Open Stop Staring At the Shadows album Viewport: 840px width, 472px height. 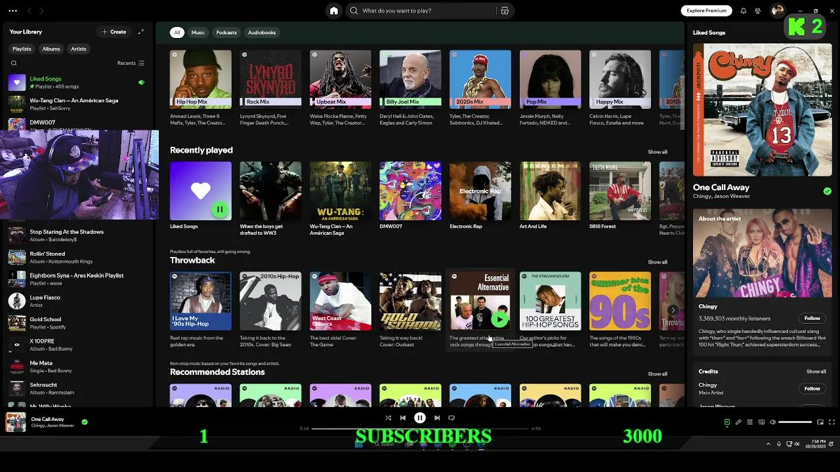click(x=77, y=235)
